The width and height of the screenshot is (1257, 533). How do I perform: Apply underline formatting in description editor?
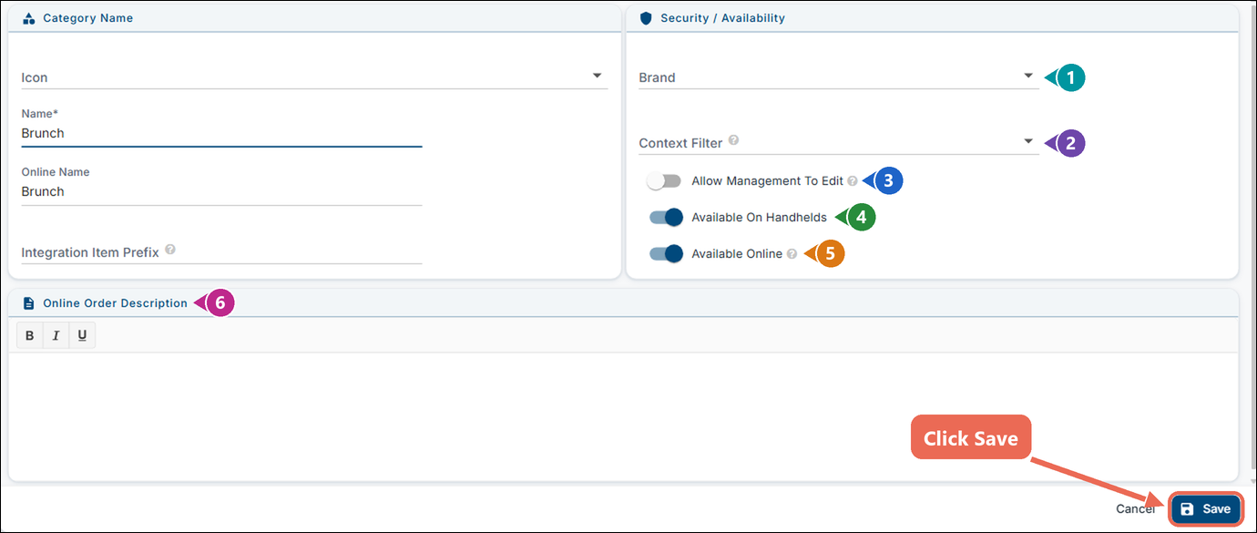point(82,336)
